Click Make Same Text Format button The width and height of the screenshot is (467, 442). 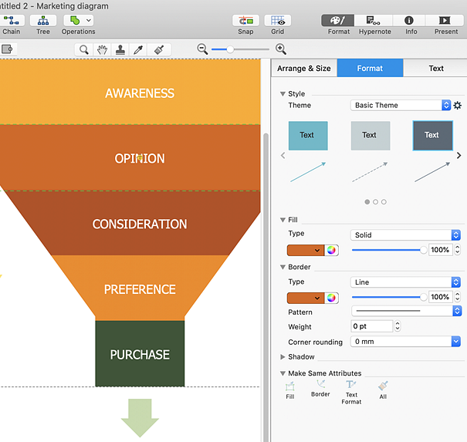[x=351, y=391]
